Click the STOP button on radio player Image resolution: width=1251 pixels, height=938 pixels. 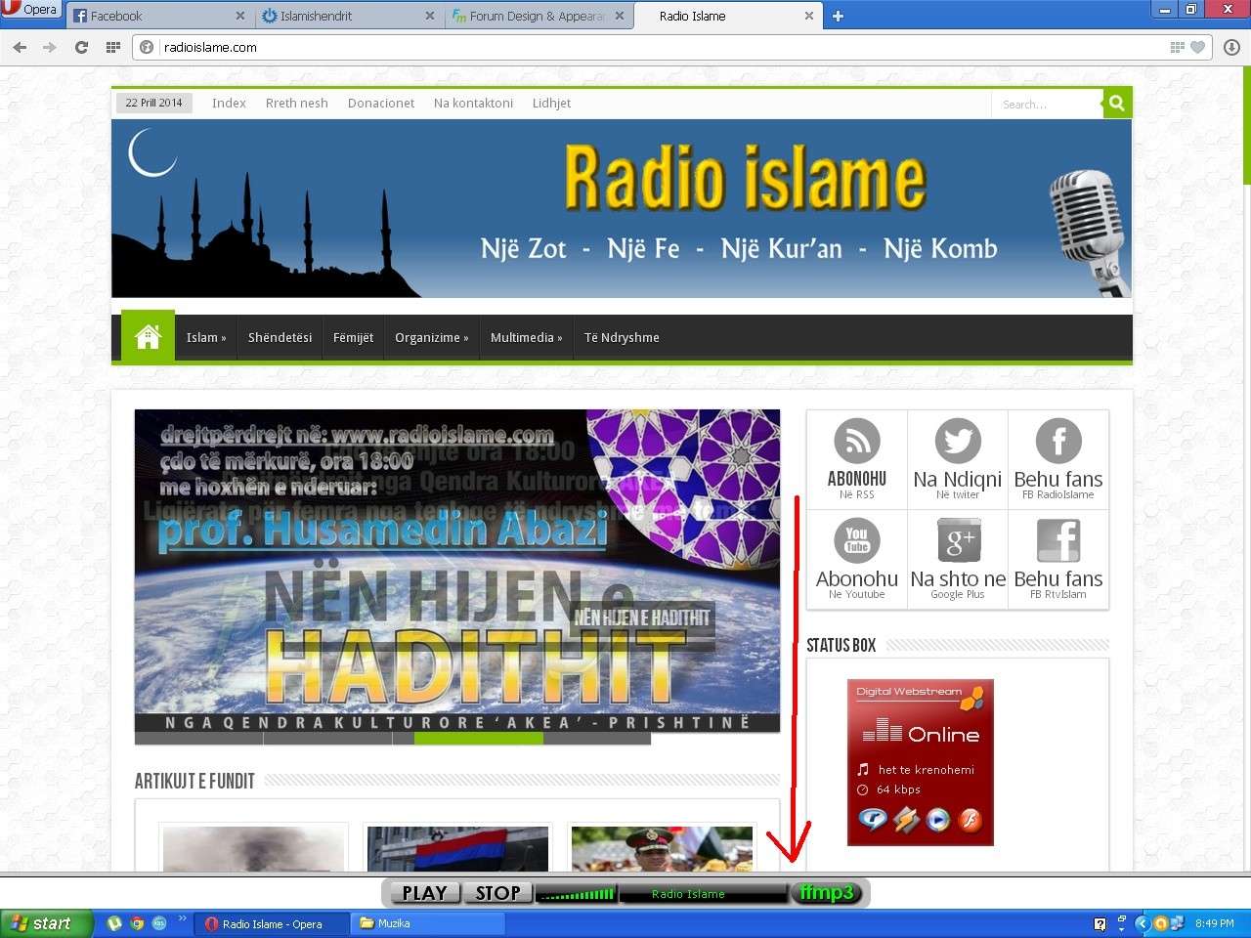497,893
